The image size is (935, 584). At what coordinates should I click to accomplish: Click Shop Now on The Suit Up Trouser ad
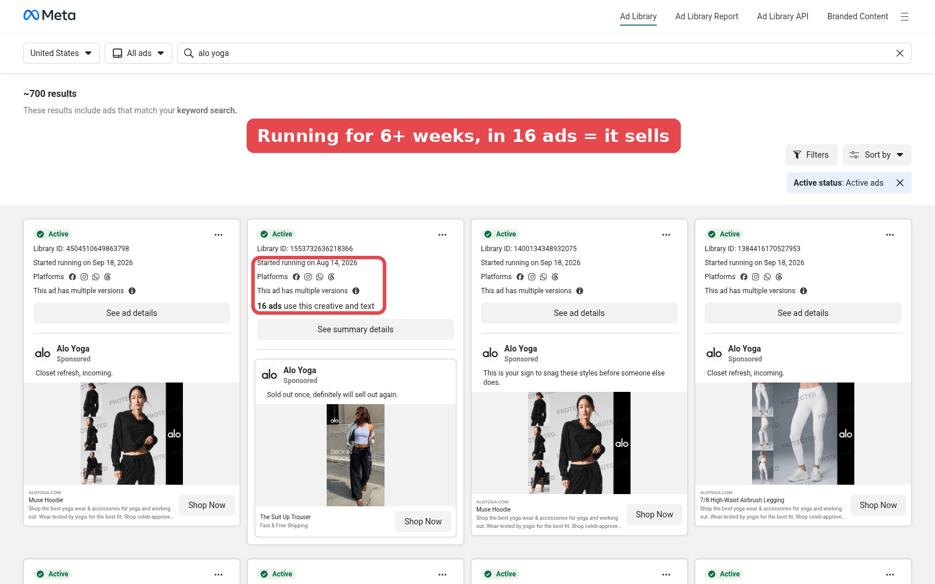point(423,522)
